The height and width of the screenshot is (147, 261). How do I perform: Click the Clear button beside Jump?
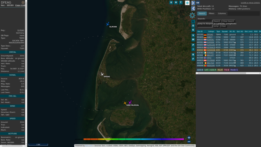click(223, 26)
